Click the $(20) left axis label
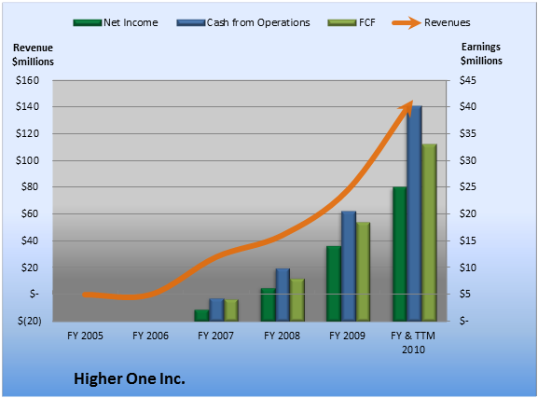The width and height of the screenshot is (538, 398). (x=30, y=322)
